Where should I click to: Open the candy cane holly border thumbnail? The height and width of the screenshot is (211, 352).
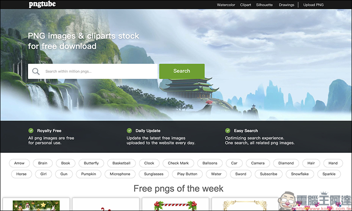click(175, 205)
